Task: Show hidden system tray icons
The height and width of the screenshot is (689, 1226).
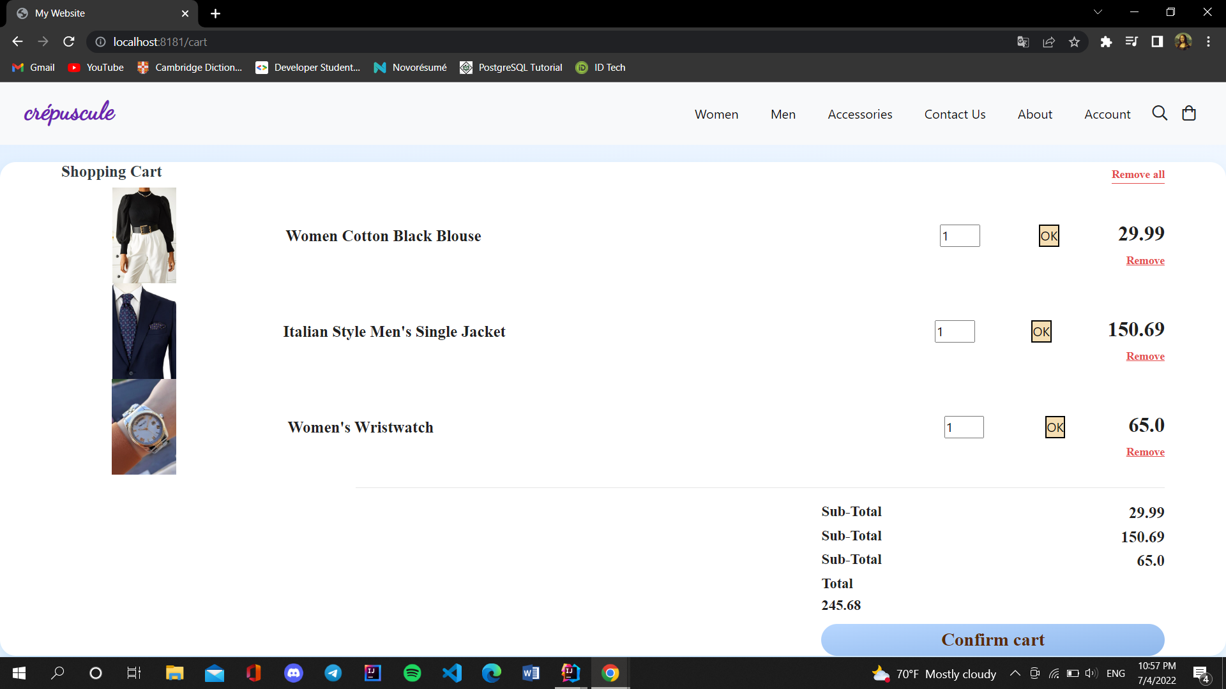Action: tap(1015, 674)
